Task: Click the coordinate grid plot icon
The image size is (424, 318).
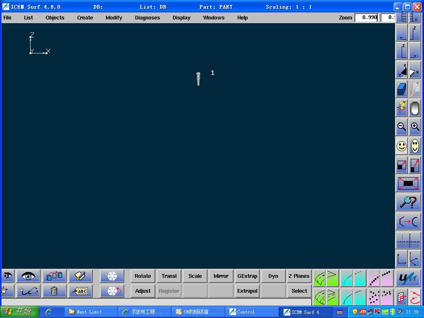Action: click(x=408, y=241)
